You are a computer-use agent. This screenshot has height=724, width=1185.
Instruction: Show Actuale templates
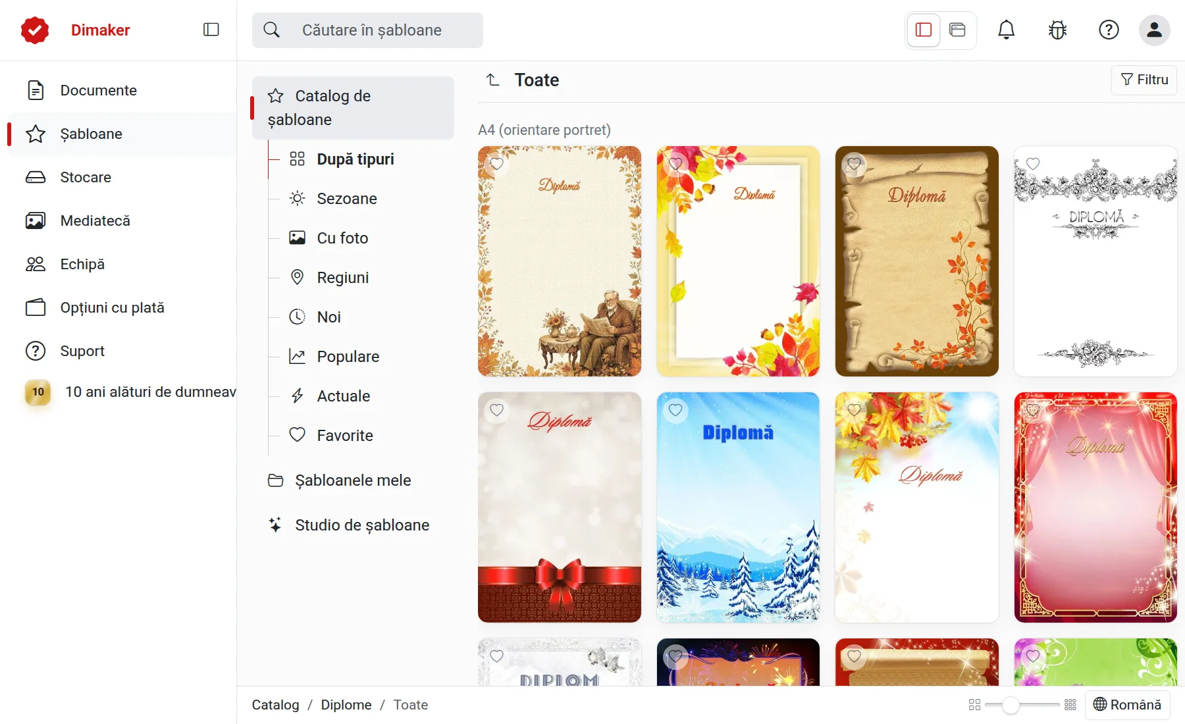point(343,396)
